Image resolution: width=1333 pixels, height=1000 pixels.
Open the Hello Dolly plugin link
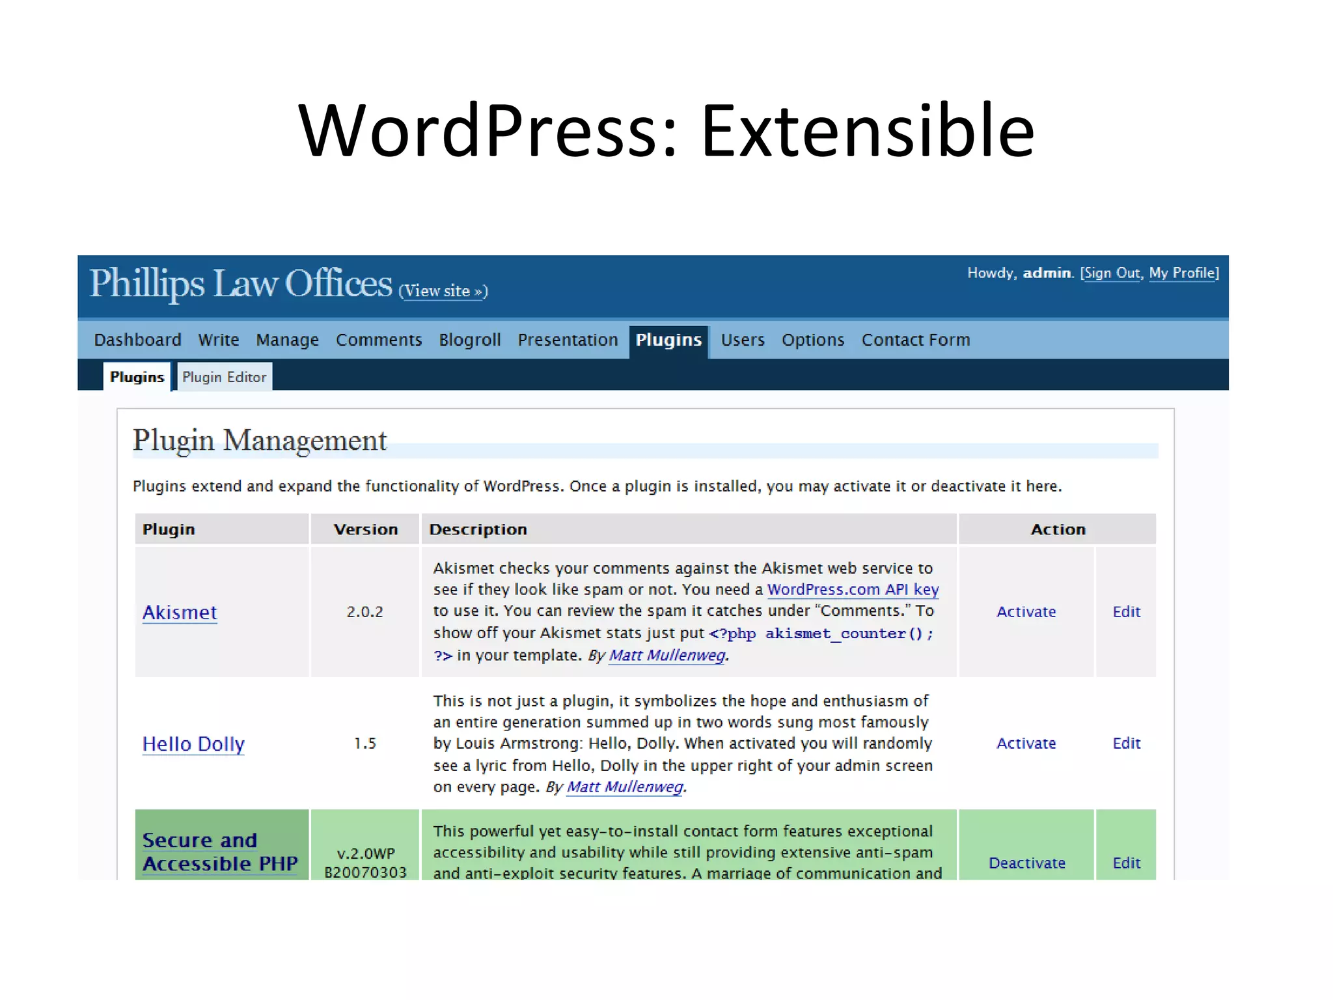(x=193, y=744)
